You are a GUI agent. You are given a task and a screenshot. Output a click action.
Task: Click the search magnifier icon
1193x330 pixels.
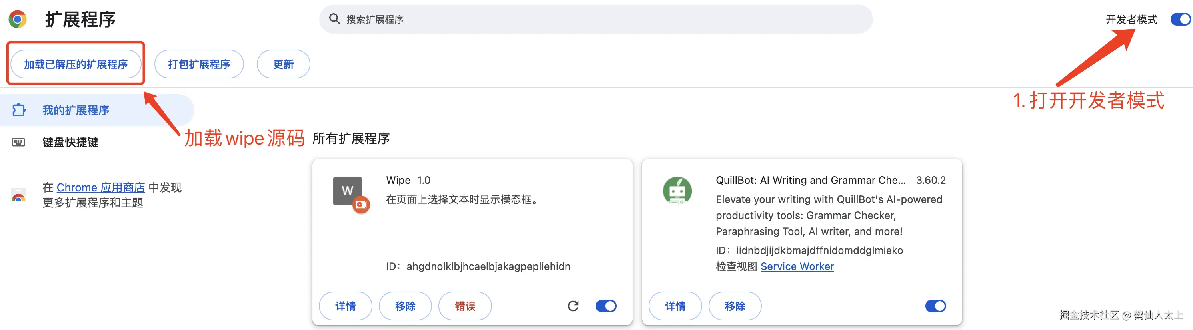(334, 19)
